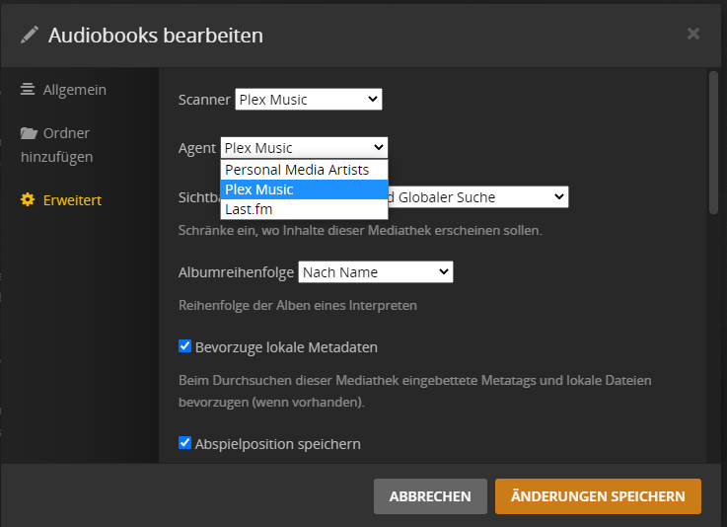The height and width of the screenshot is (527, 727).
Task: Click the Albumreihenfolge label
Action: click(x=236, y=272)
